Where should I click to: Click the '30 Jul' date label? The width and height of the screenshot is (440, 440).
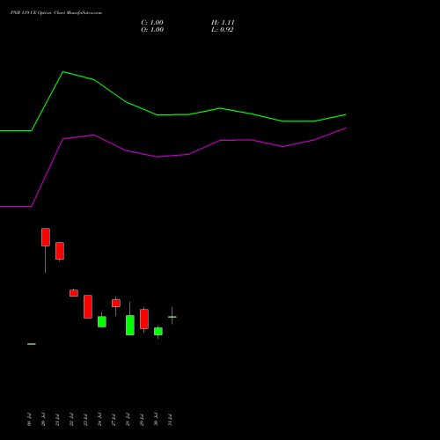[x=156, y=420]
